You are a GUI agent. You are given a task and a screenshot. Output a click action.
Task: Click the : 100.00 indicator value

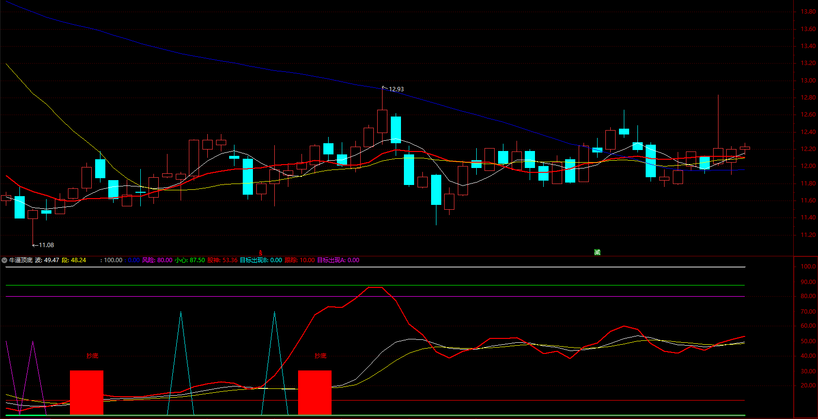111,260
